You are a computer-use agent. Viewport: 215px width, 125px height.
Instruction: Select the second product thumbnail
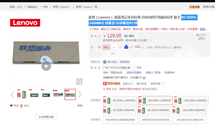[34, 94]
